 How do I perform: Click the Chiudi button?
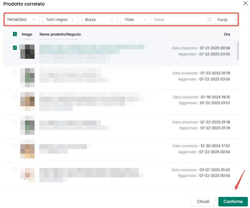pos(203,201)
